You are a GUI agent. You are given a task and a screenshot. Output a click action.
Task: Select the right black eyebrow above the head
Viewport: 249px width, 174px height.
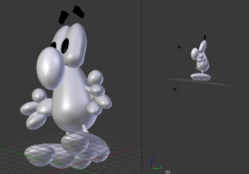pyautogui.click(x=78, y=12)
